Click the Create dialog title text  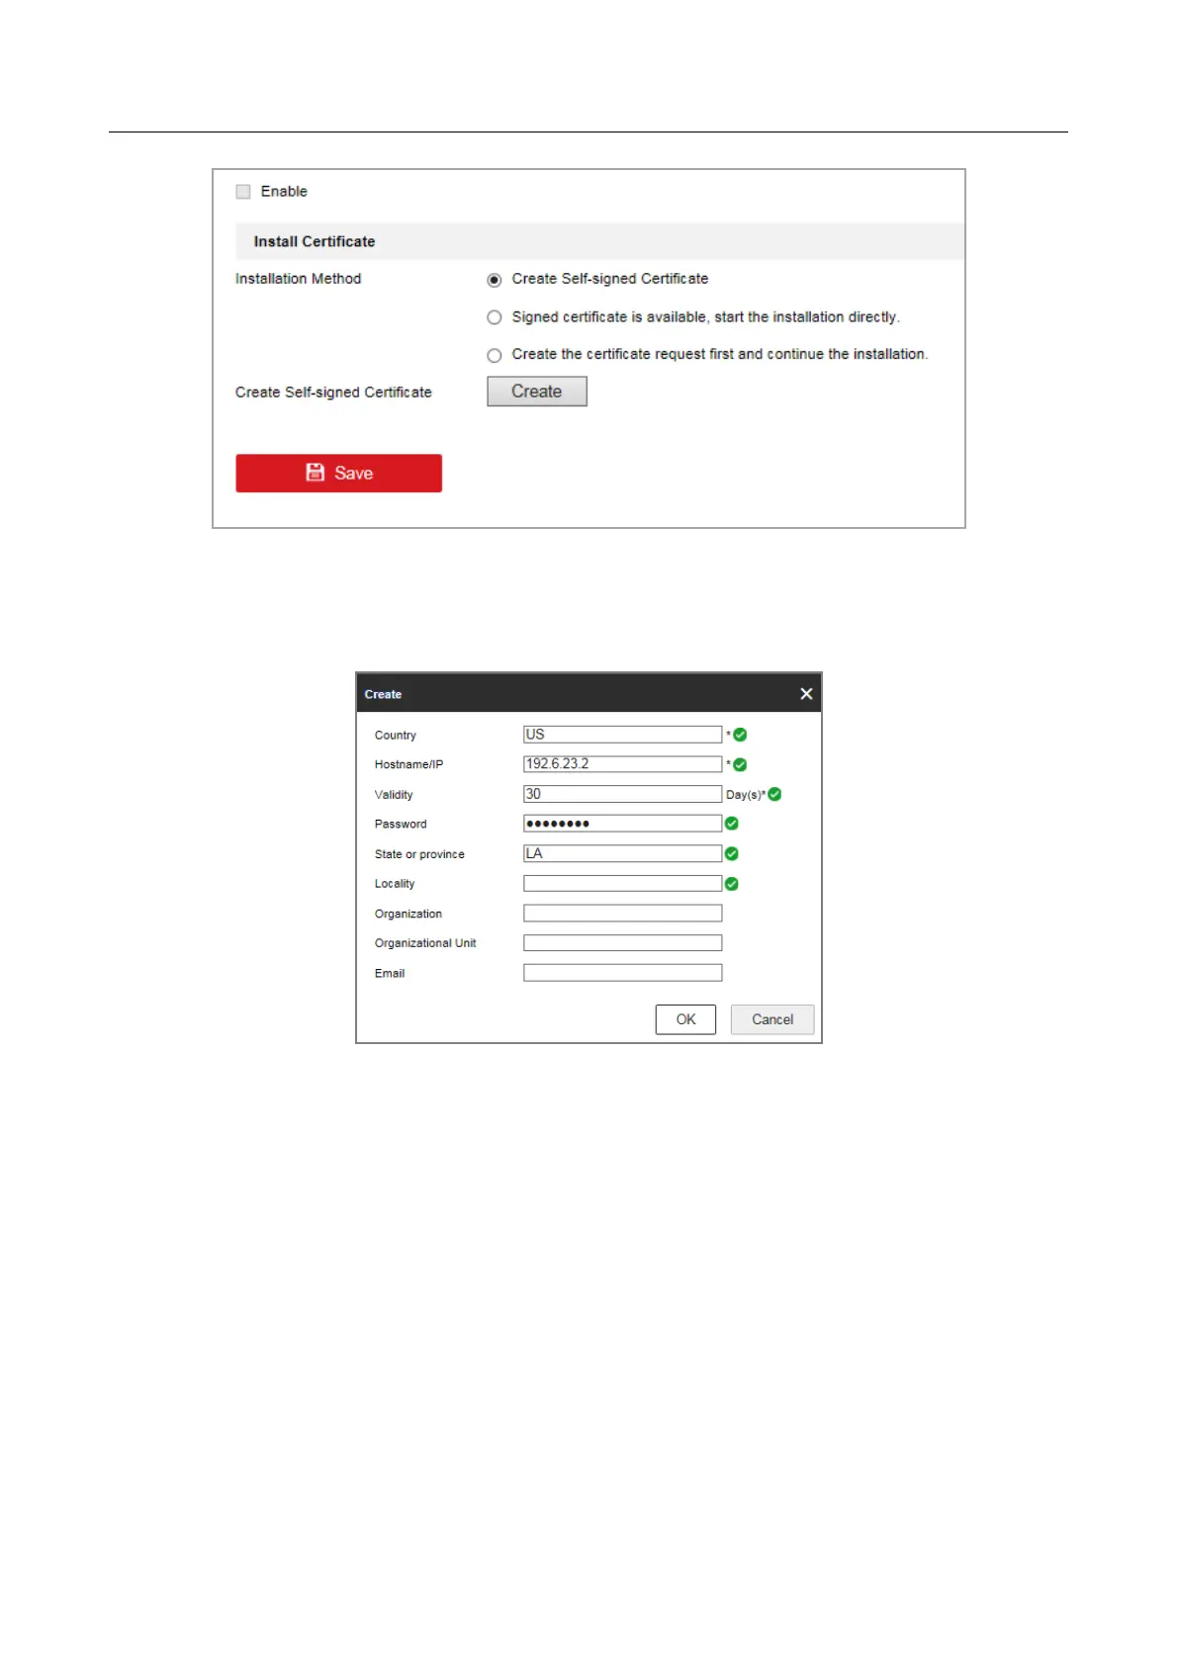click(x=383, y=694)
